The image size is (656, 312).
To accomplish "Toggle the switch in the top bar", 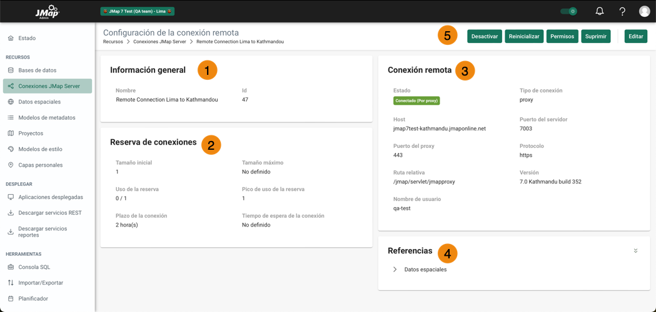I will (568, 11).
